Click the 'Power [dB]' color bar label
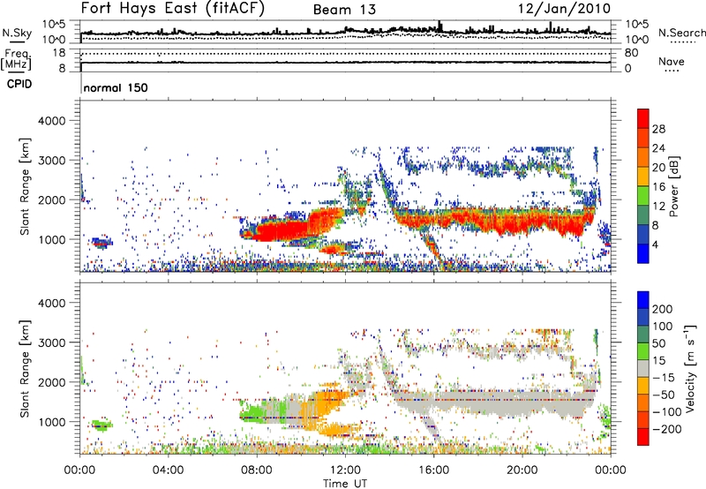This screenshot has height=489, width=706. tap(673, 186)
